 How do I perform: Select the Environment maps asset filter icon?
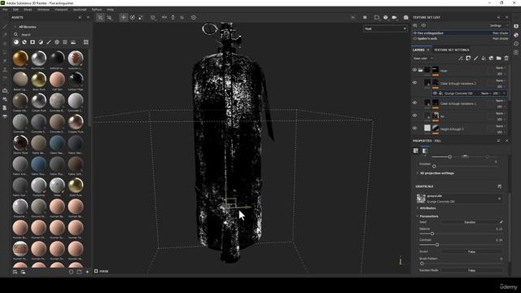click(x=73, y=42)
